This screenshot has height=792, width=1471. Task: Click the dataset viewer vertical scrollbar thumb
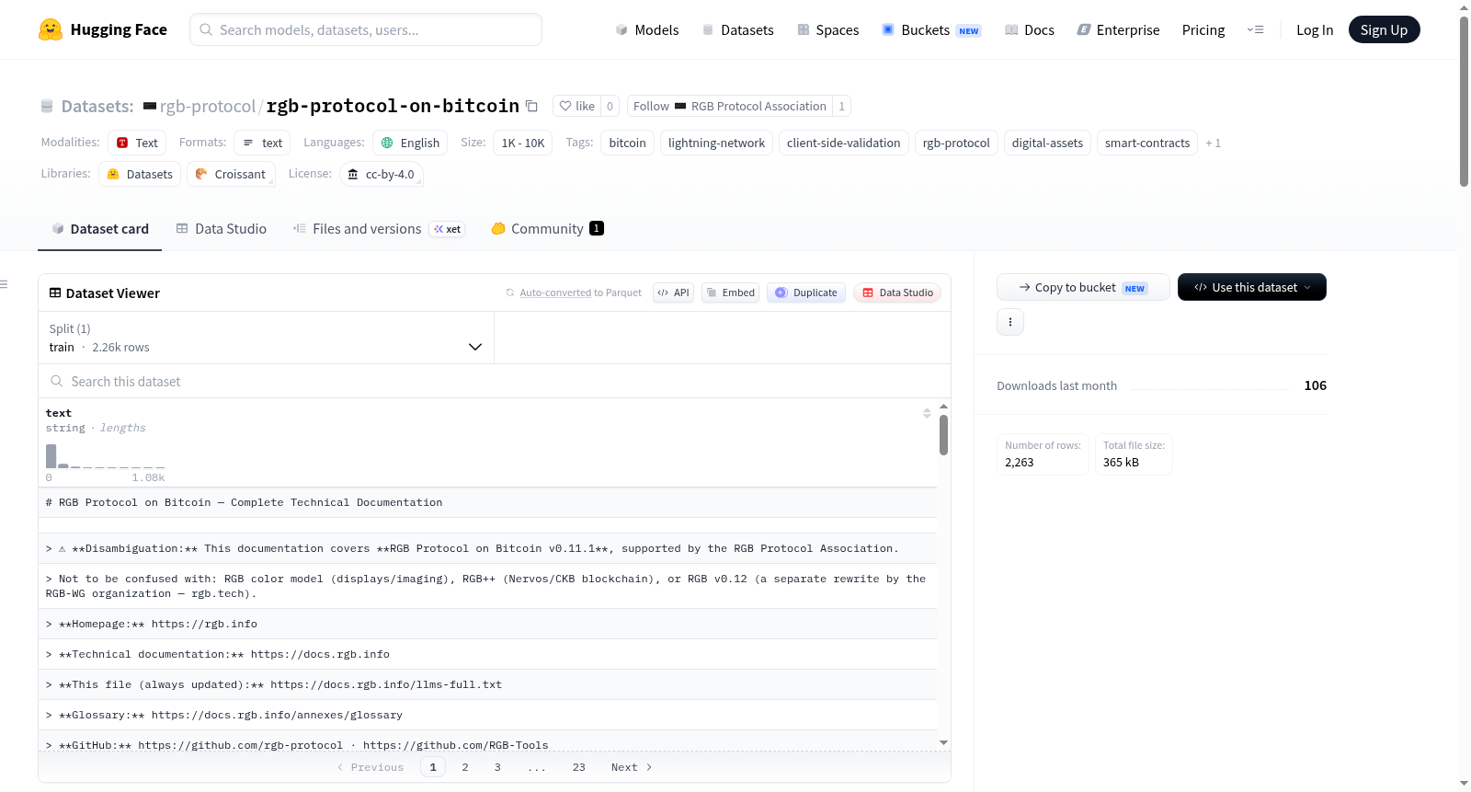(x=943, y=434)
